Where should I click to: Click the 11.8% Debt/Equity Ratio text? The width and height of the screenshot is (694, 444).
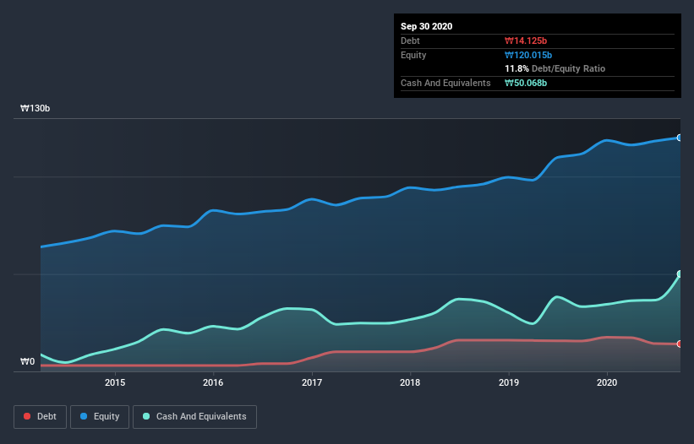pyautogui.click(x=555, y=68)
